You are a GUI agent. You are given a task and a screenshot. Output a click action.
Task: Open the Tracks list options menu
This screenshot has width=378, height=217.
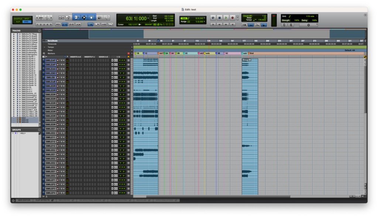[39, 31]
